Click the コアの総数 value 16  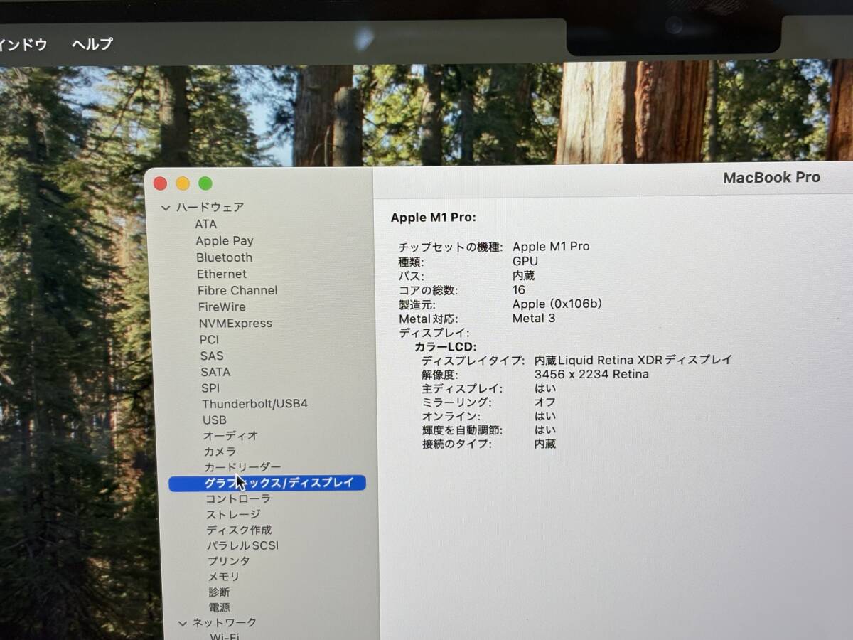click(x=519, y=290)
